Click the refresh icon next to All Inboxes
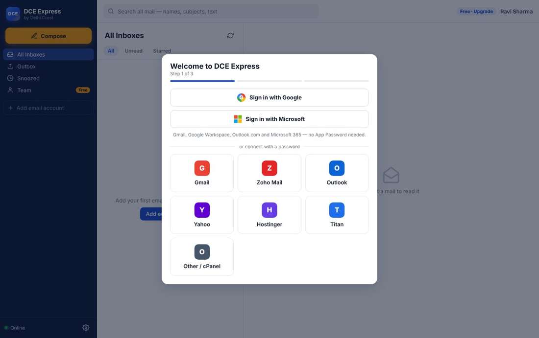Viewport: 539px width, 338px height. (230, 35)
